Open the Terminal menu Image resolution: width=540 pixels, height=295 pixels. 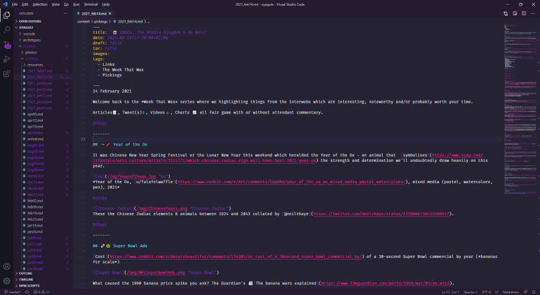click(x=91, y=4)
